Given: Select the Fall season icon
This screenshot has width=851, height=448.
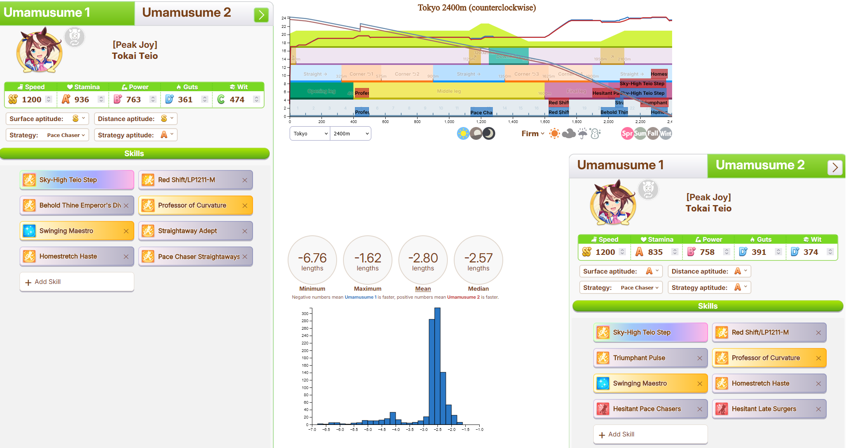Looking at the screenshot, I should coord(653,133).
